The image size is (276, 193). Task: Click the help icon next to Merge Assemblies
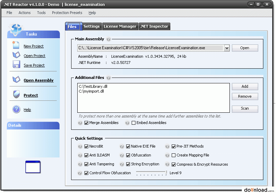[80, 123]
